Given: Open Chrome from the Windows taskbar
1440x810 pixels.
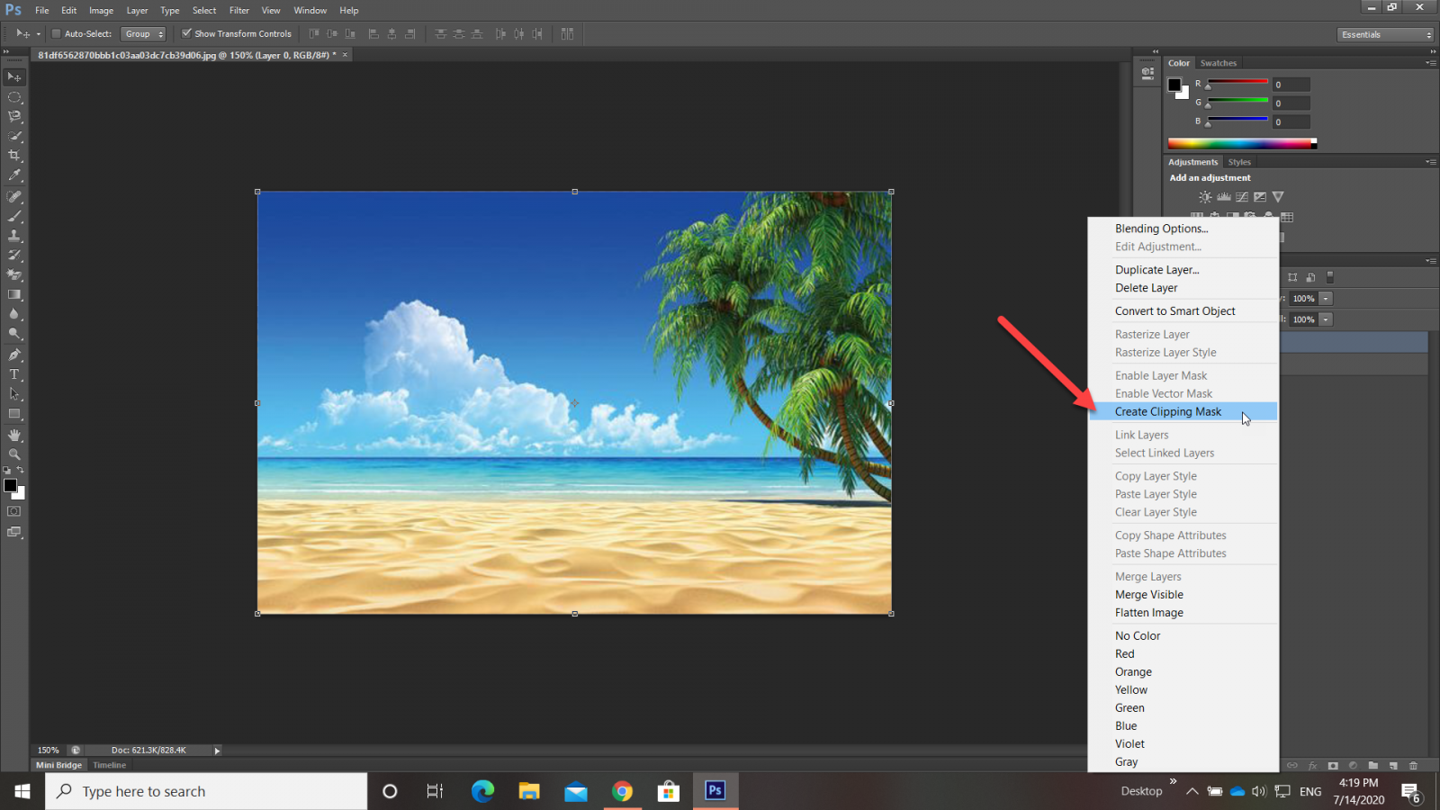Looking at the screenshot, I should [x=622, y=791].
